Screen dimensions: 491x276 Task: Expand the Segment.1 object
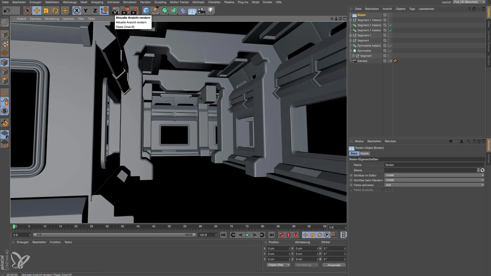[351, 35]
